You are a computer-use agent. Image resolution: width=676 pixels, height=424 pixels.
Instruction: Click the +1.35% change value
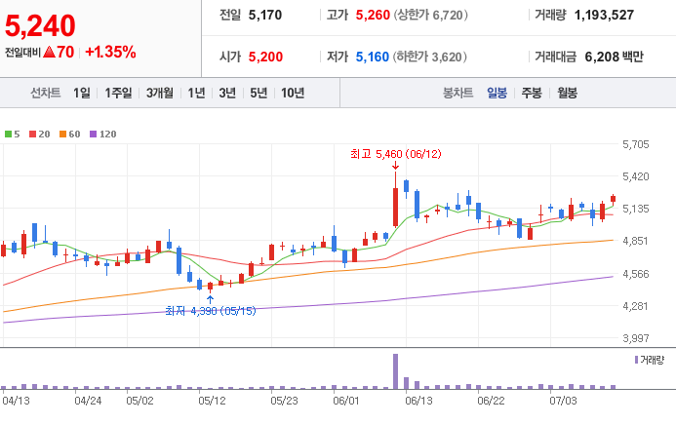pyautogui.click(x=111, y=52)
